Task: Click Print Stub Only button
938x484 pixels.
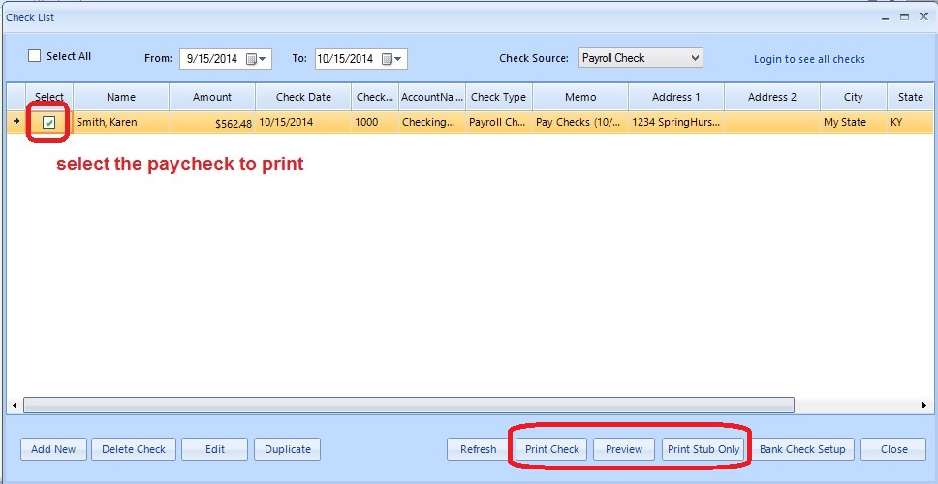Action: (x=703, y=449)
